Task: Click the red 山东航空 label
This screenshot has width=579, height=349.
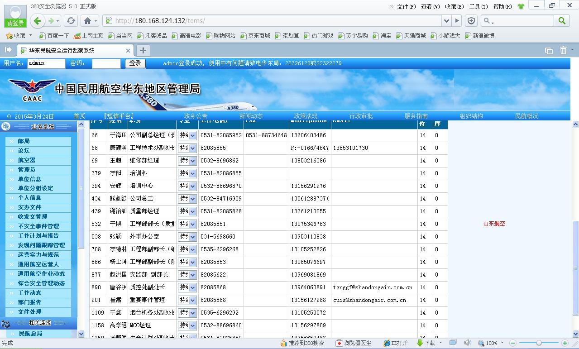Action: tap(494, 224)
